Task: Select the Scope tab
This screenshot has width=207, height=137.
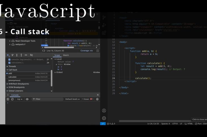Action: pyautogui.click(x=57, y=55)
